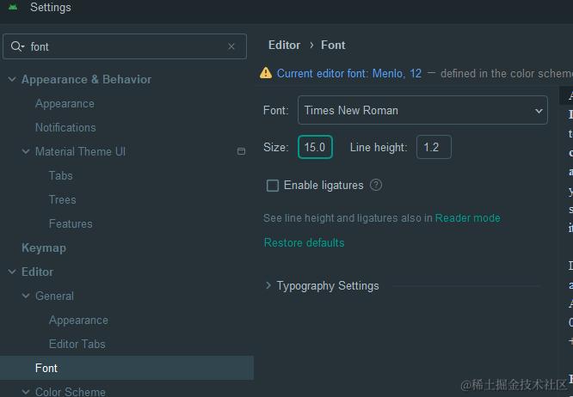Click Appearance & Behavior category label
The image size is (573, 397).
pos(86,79)
